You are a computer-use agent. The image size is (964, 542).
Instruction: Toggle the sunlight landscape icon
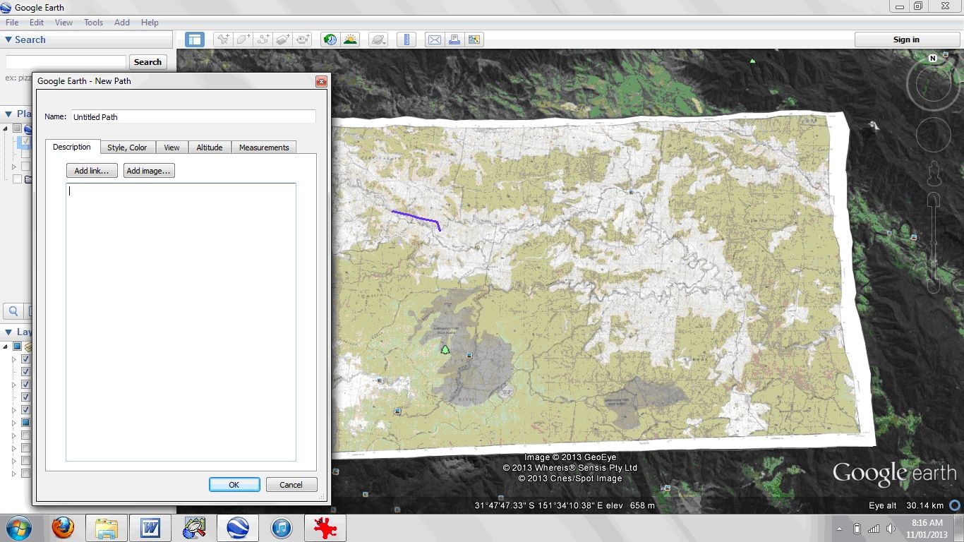350,40
